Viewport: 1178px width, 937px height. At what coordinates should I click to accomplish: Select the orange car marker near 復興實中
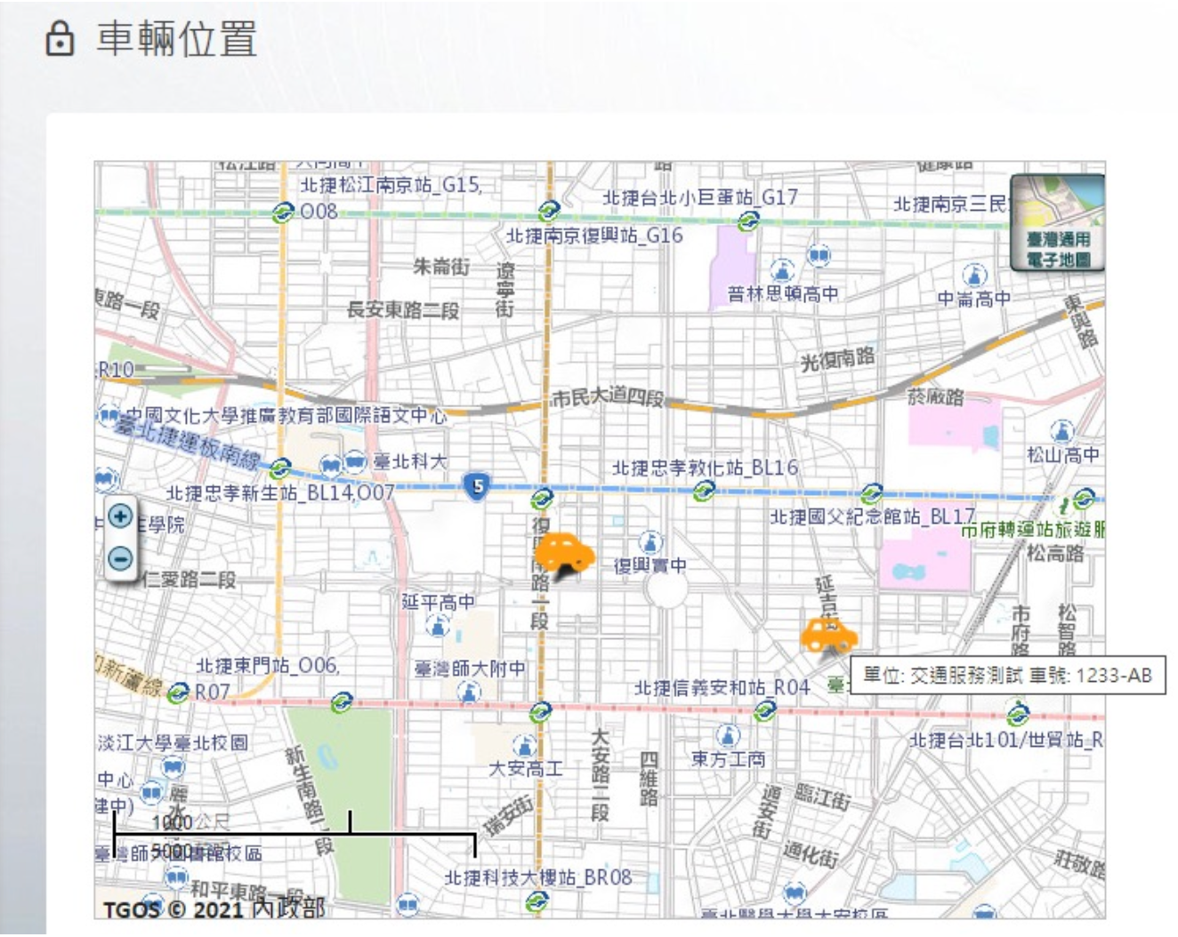pos(564,554)
